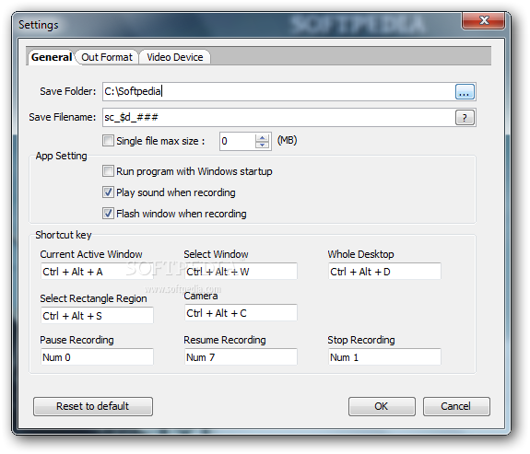Click the Save Filename input field
Viewport: 530px width, 454px height.
[x=278, y=118]
